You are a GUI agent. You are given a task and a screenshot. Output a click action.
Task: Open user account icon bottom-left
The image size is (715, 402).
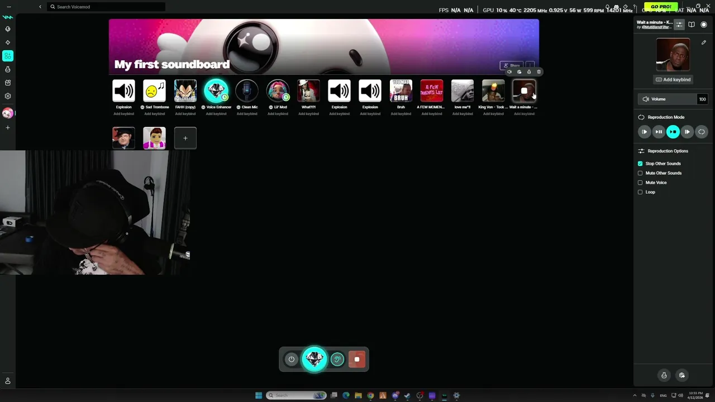coord(8,381)
